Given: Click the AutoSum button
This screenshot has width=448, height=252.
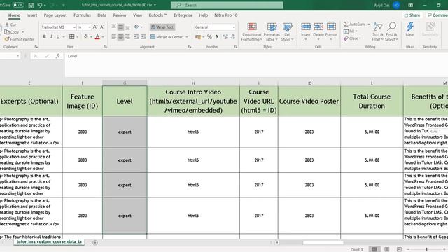Looking at the screenshot, I should tap(354, 24).
